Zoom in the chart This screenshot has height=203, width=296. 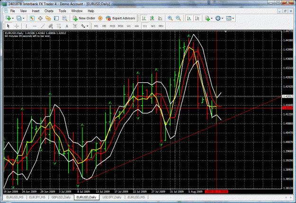click(170, 18)
